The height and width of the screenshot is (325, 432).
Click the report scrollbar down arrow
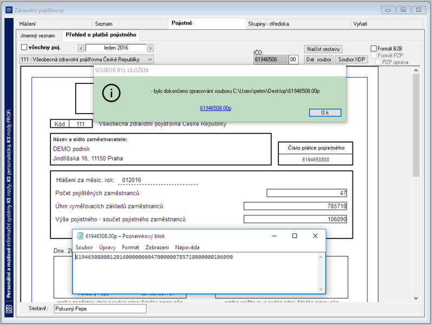tap(416, 298)
